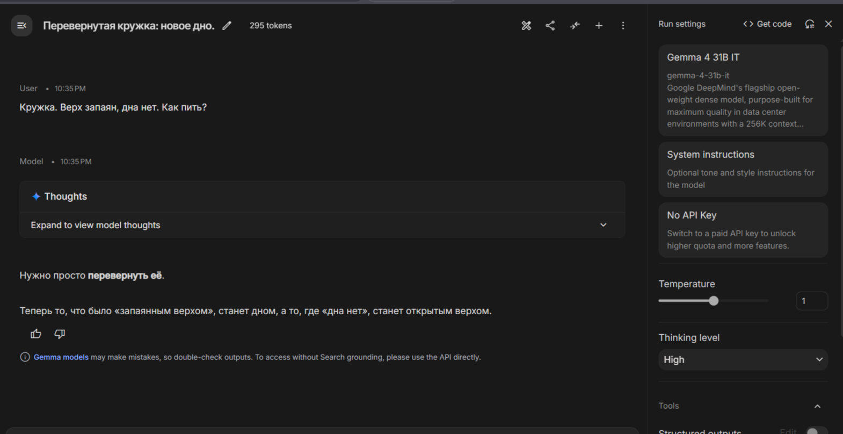Viewport: 843px width, 434px height.
Task: Click the User 10:35 PM timestamp
Action: (x=70, y=89)
